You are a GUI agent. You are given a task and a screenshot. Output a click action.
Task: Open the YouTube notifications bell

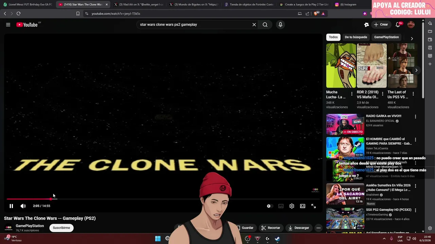click(x=398, y=24)
